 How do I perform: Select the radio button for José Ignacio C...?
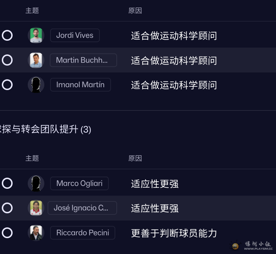click(x=7, y=208)
